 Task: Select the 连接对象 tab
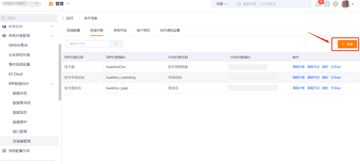97,30
